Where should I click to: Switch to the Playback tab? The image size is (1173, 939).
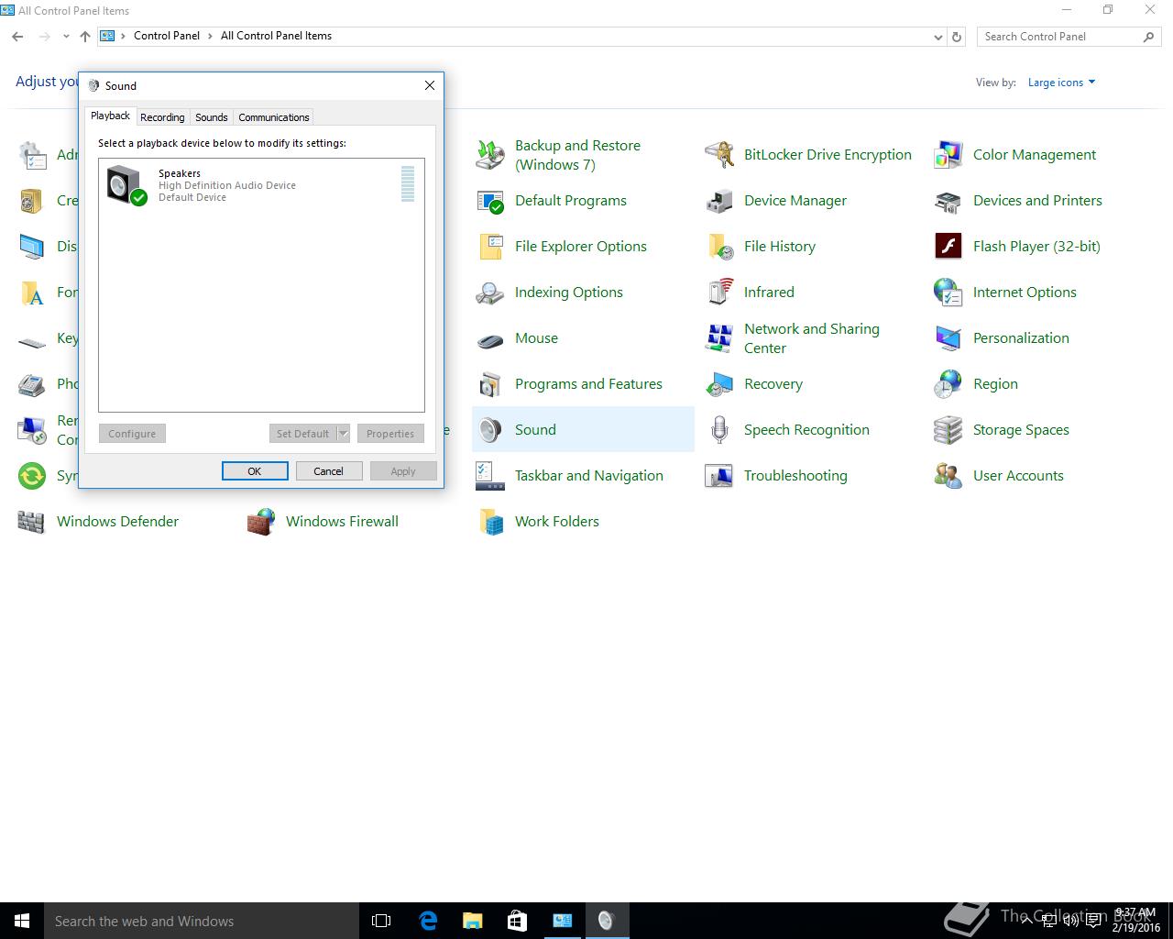tap(110, 116)
